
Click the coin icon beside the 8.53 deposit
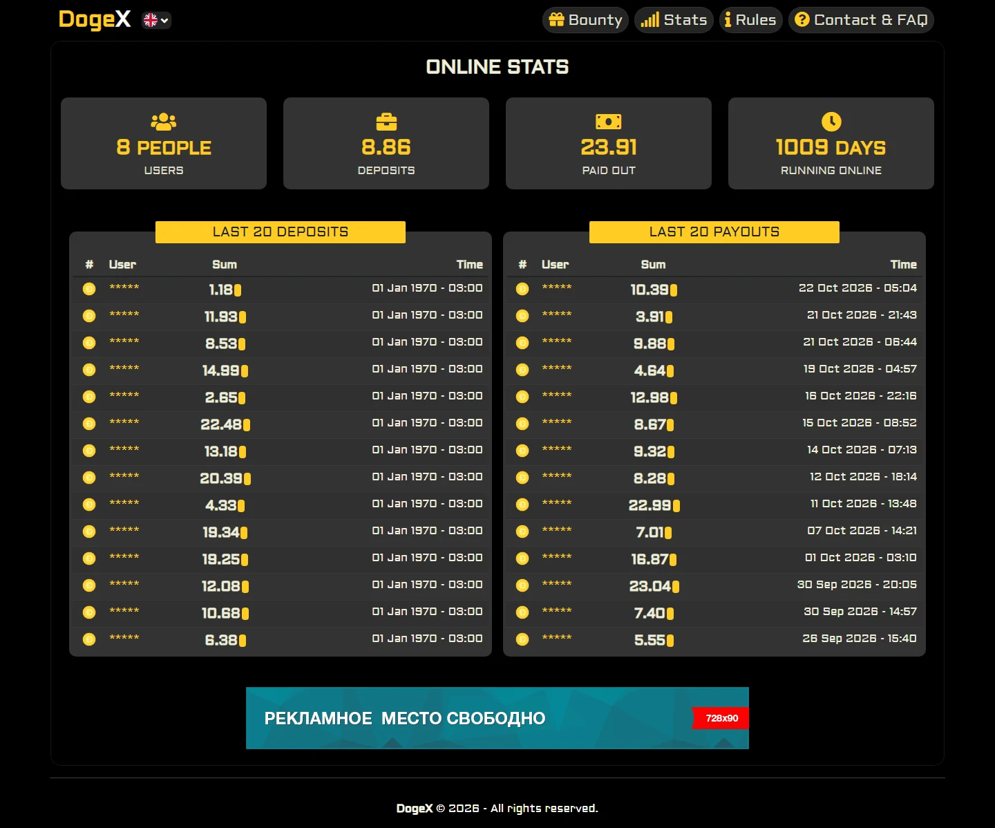point(89,343)
